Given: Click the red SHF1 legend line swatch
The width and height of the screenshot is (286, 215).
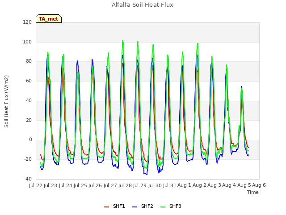Looking at the screenshot, I should coord(106,207).
